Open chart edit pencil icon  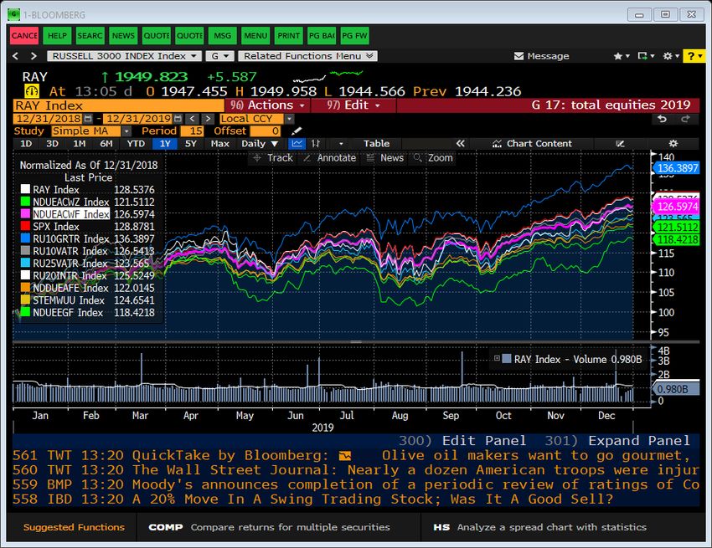[620, 144]
